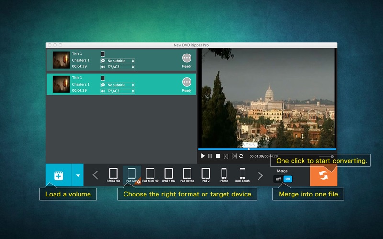Show previous devices with the left chevron
383x239 pixels.
coord(95,175)
